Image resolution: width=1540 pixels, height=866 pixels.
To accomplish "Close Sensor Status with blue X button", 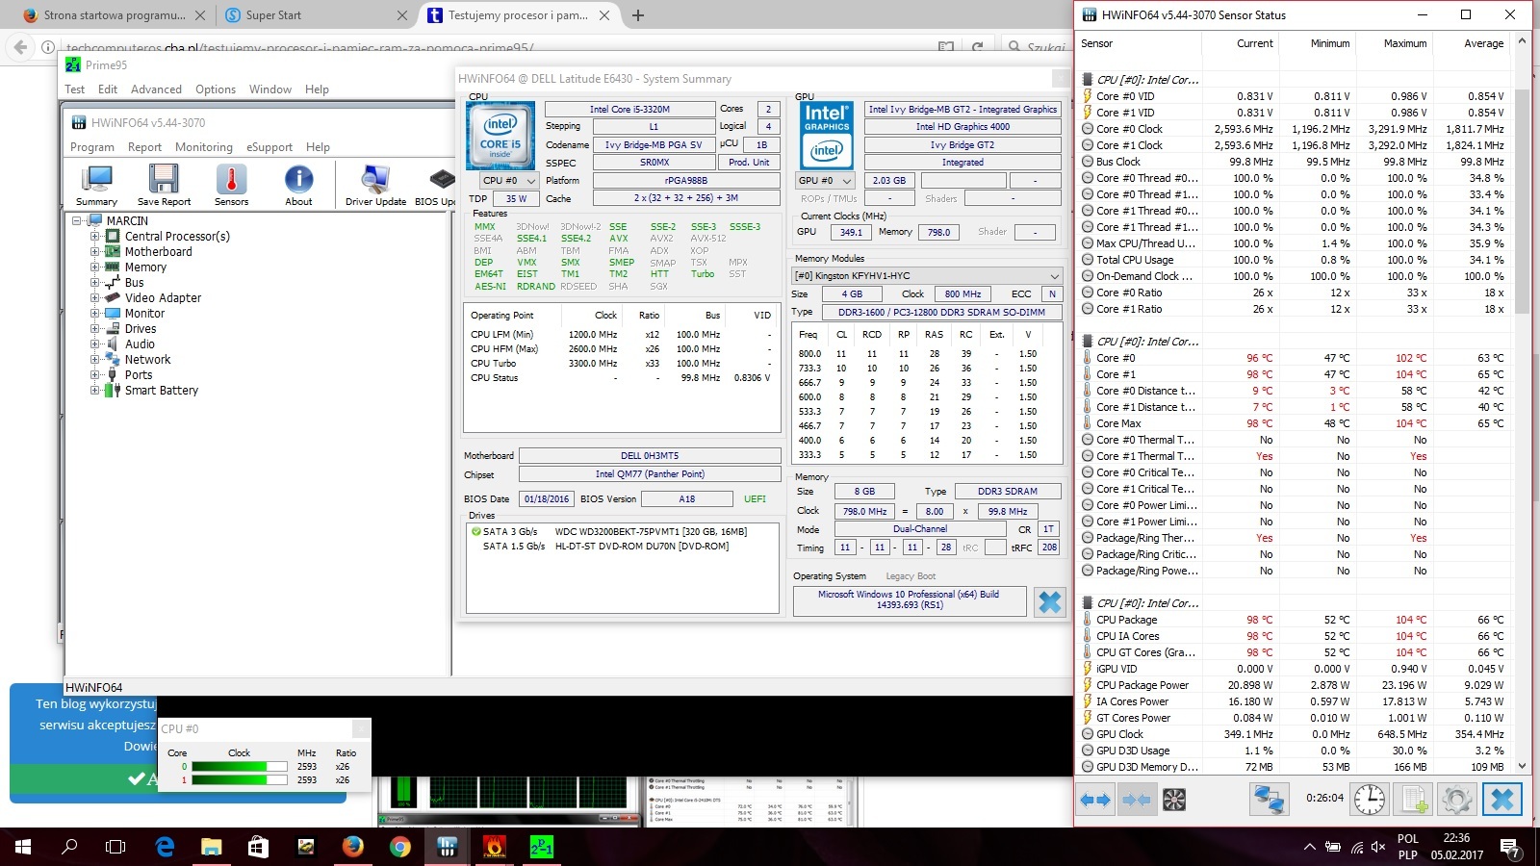I will tap(1501, 800).
